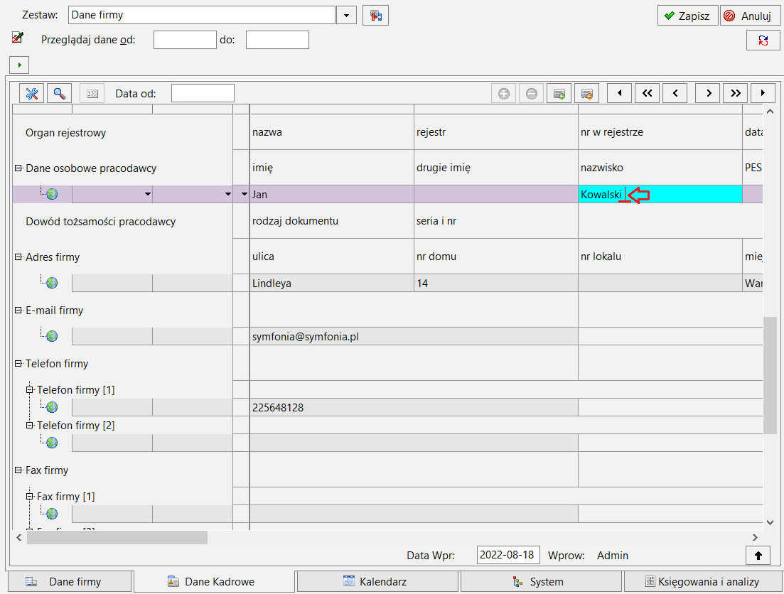Image resolution: width=784 pixels, height=594 pixels.
Task: Click the globe icon under Fax firmy [1]
Action: pyautogui.click(x=52, y=514)
